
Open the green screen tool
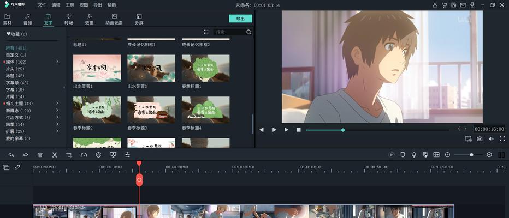click(x=113, y=155)
